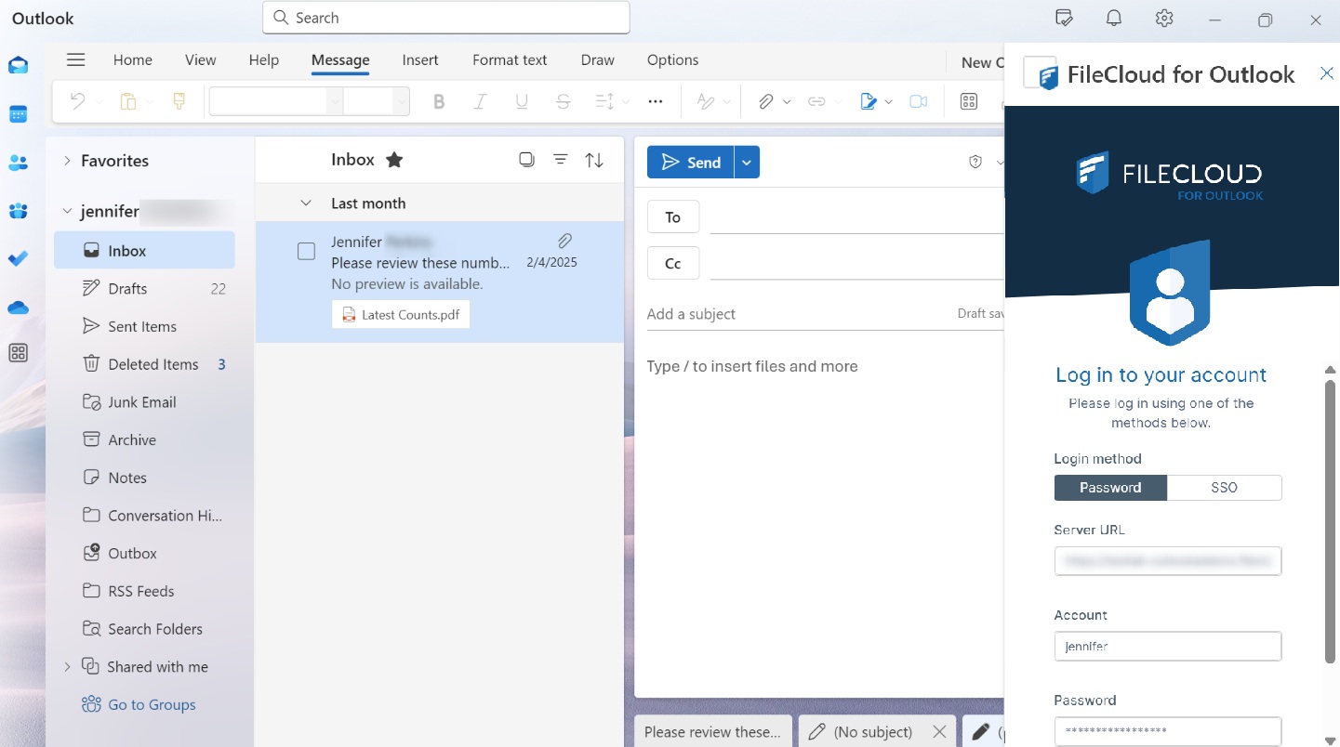Screen dimensions: 1340x747
Task: Open line spacing options icon
Action: click(604, 101)
